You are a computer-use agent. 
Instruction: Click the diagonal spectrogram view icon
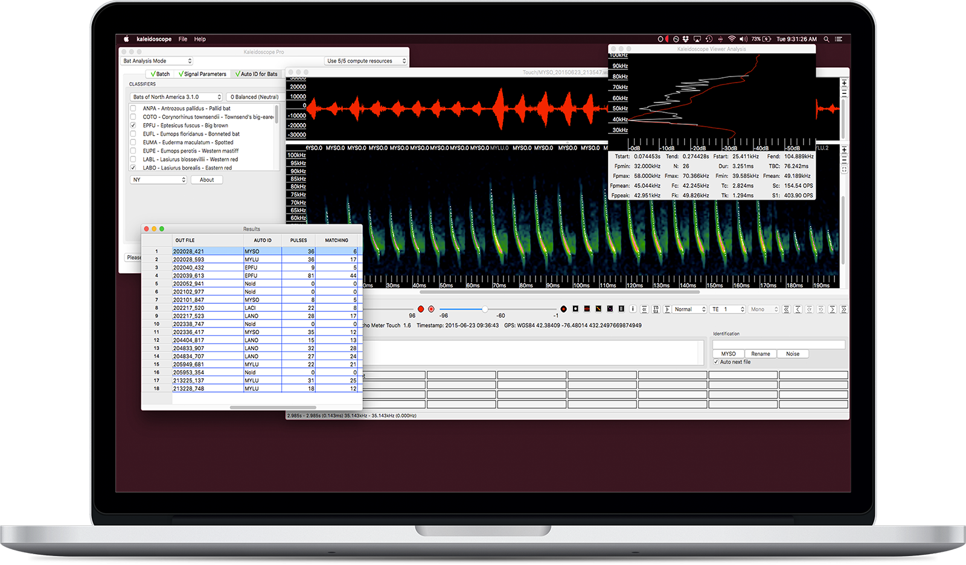(x=598, y=309)
